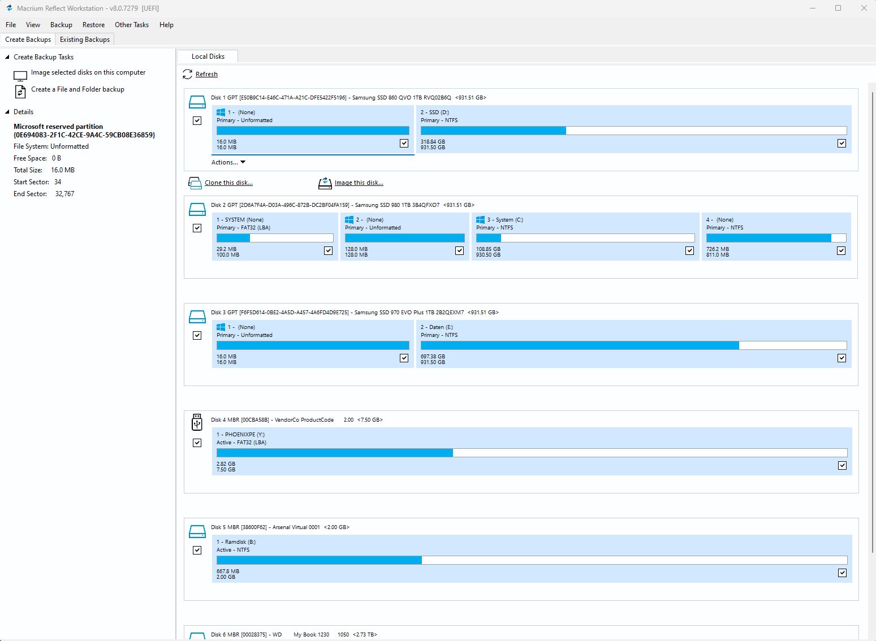Image resolution: width=876 pixels, height=641 pixels.
Task: Click the Macrium Reflect logo in the title bar
Action: pos(9,8)
